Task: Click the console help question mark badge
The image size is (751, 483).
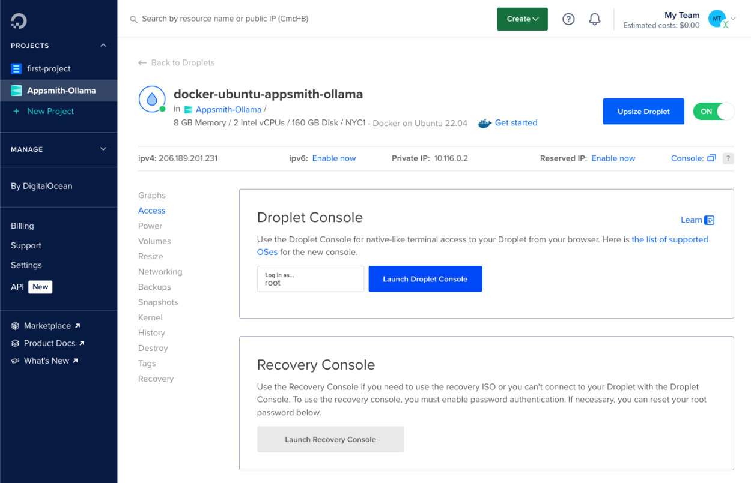Action: point(728,158)
